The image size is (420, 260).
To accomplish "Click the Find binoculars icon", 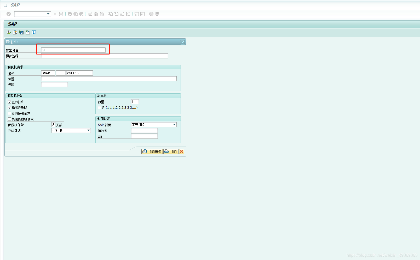I will point(96,14).
